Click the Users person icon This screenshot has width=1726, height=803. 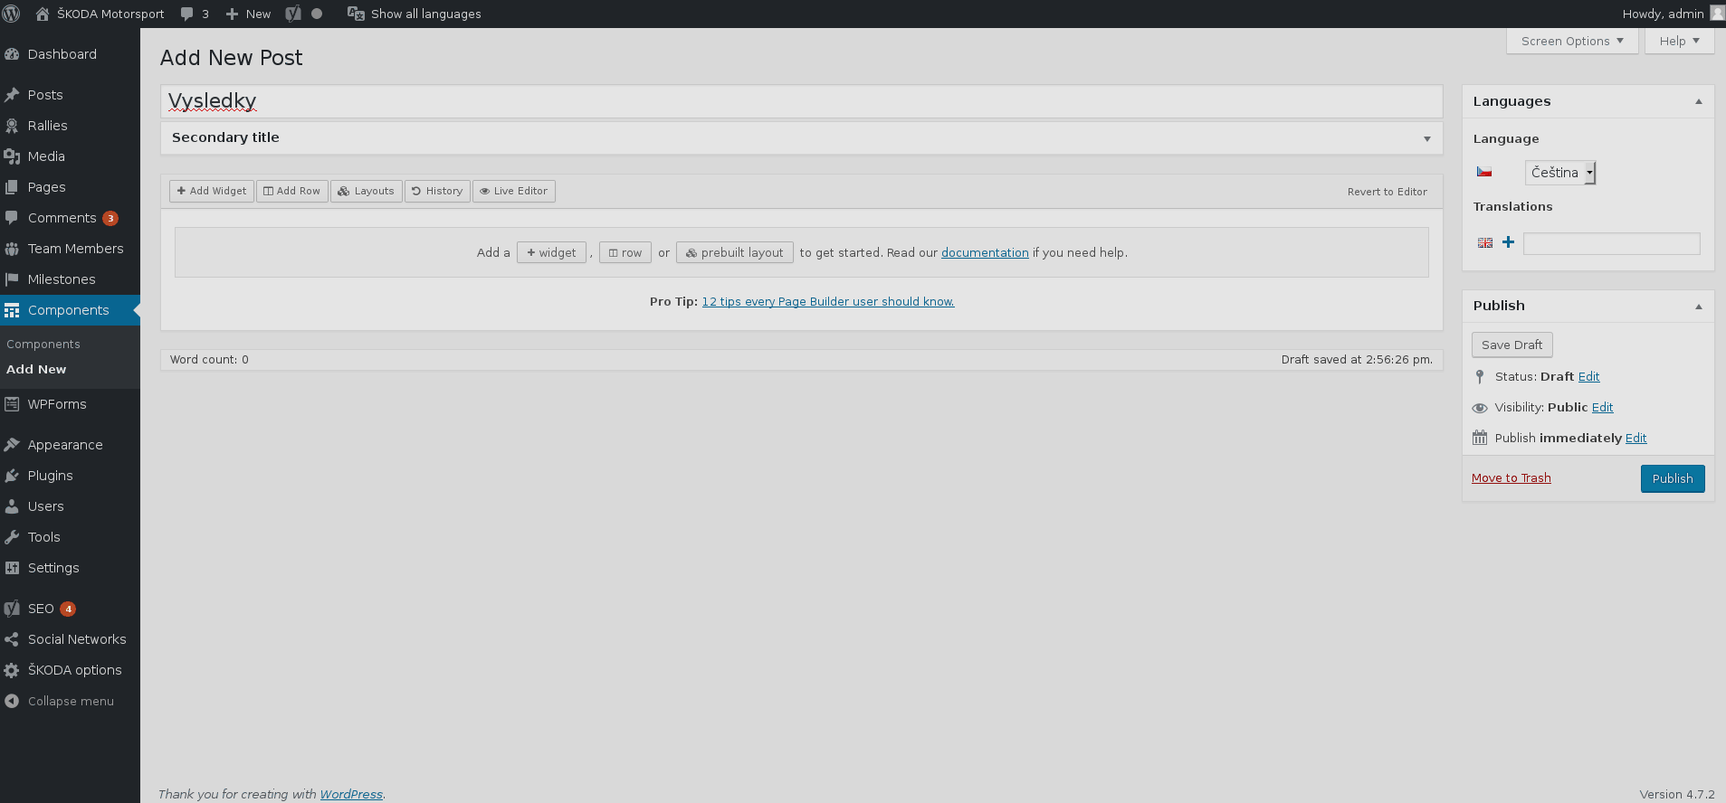[12, 506]
